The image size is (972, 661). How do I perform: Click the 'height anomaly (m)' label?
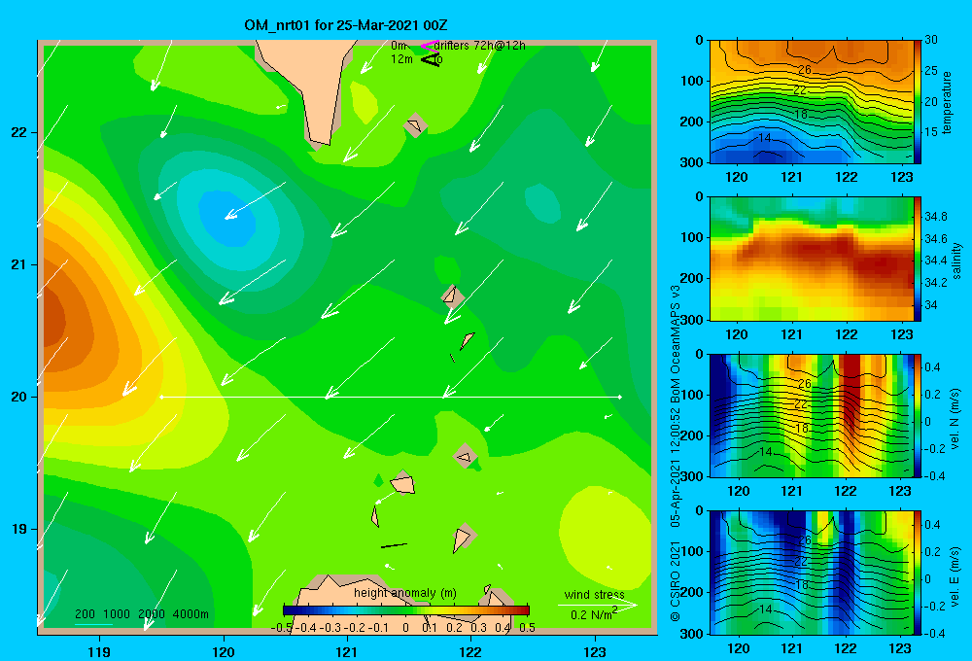[x=405, y=593]
